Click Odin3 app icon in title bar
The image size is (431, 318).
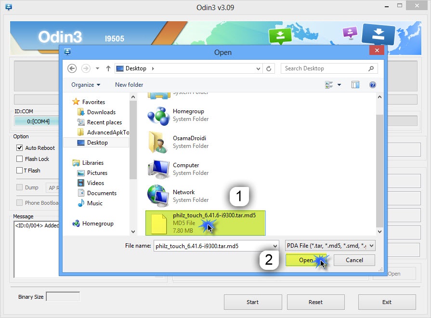[9, 7]
